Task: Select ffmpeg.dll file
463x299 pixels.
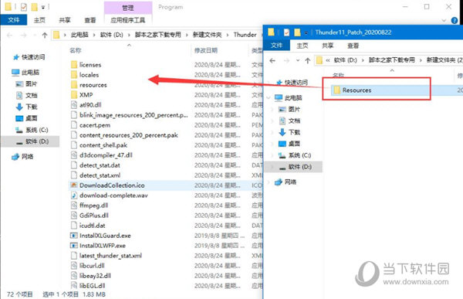Action: pyautogui.click(x=93, y=206)
